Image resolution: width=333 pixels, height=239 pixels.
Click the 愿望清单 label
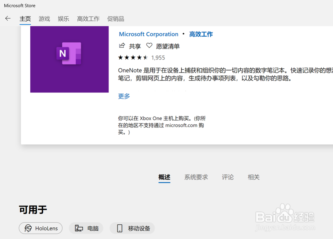pyautogui.click(x=168, y=46)
